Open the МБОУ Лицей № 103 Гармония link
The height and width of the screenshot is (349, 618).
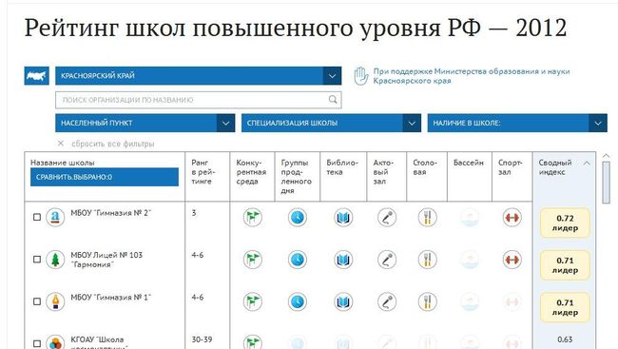pos(106,260)
